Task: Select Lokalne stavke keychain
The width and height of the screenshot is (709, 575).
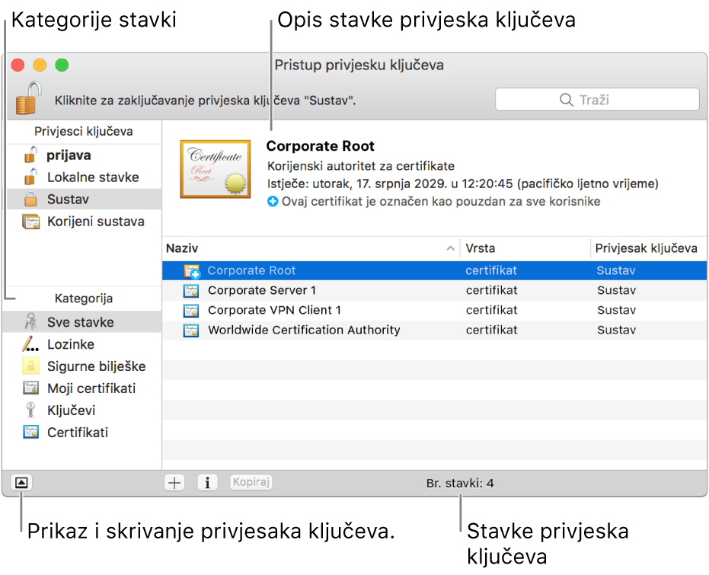Action: click(84, 177)
